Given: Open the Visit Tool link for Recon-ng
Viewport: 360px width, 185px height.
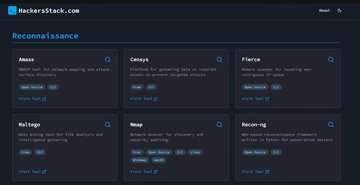Looking at the screenshot, I should pyautogui.click(x=256, y=172).
